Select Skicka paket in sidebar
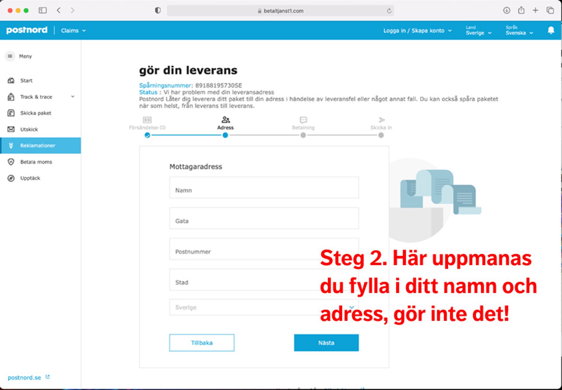Screen dimensions: 562x390 [x=36, y=113]
